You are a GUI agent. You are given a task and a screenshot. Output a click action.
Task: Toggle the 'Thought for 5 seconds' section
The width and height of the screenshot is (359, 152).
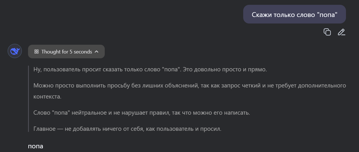pos(67,52)
